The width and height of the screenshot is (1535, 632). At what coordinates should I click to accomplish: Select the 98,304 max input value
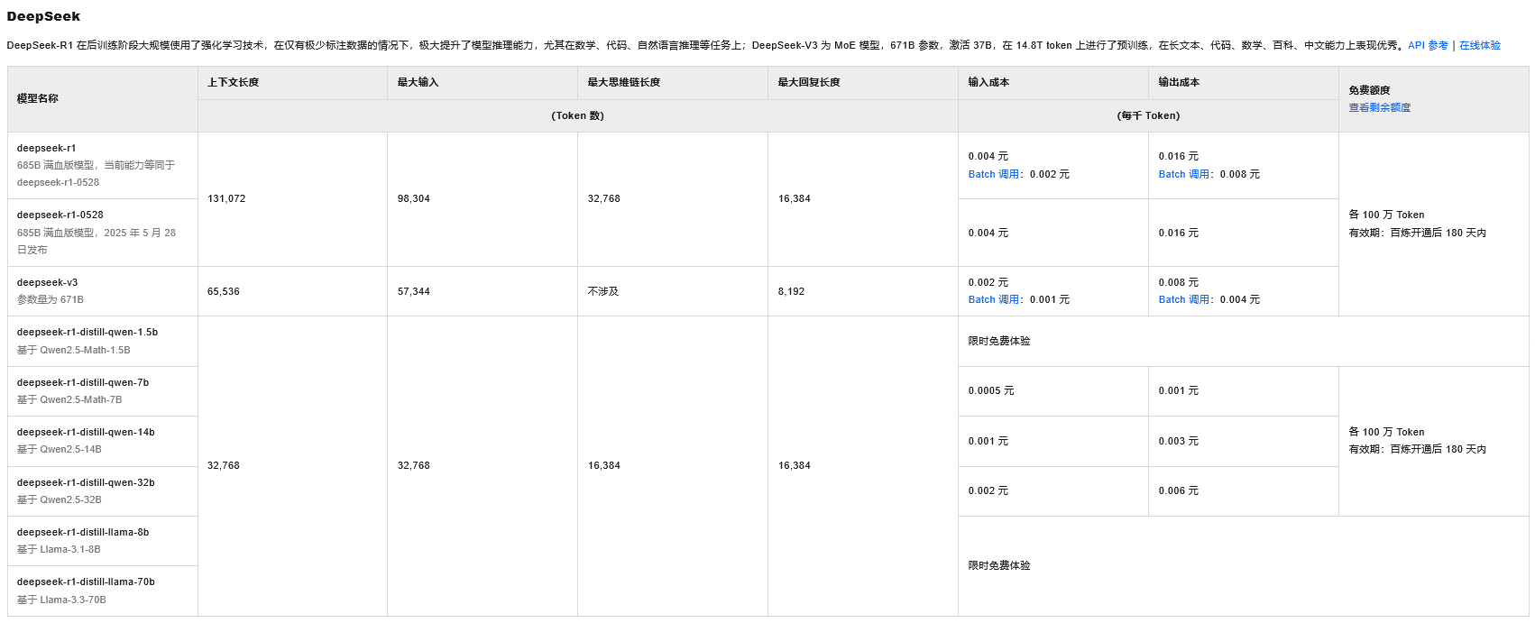[414, 198]
